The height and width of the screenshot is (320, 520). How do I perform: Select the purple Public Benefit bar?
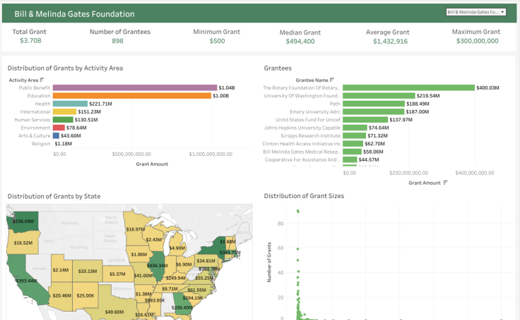pos(134,87)
